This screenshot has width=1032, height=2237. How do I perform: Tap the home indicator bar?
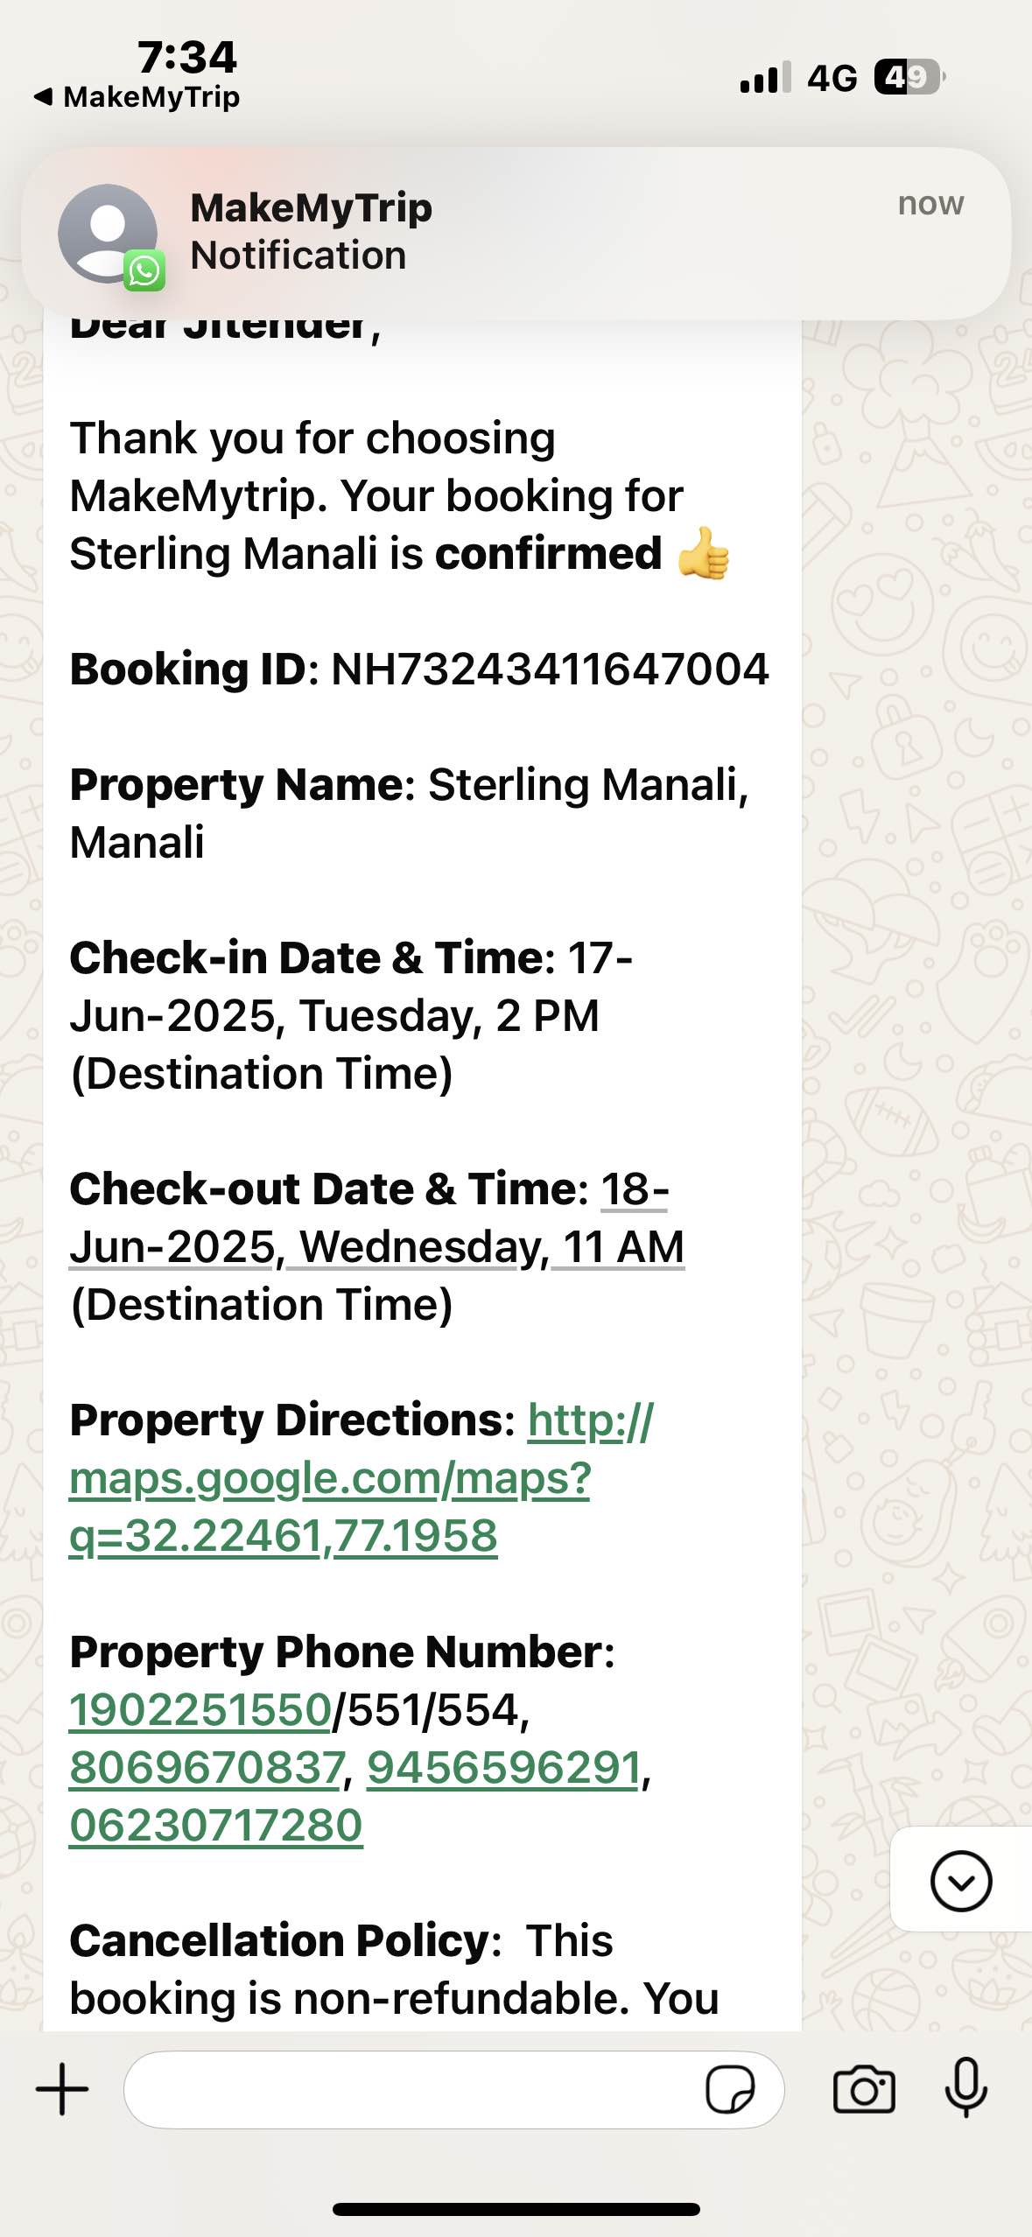click(516, 2209)
